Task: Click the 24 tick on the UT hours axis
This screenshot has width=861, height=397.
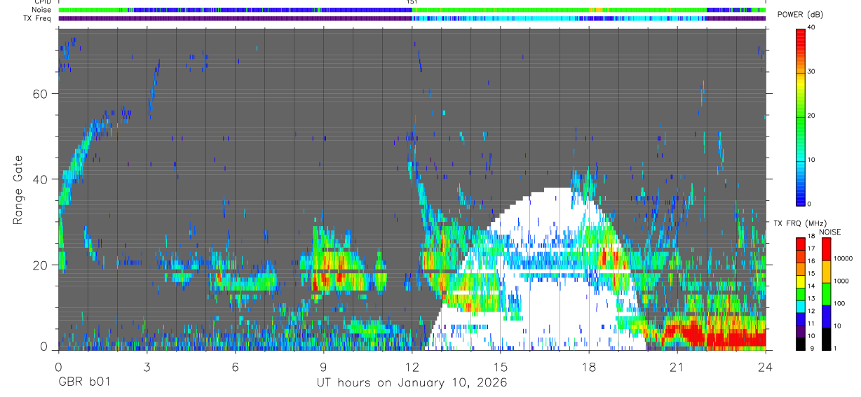Action: coord(766,366)
